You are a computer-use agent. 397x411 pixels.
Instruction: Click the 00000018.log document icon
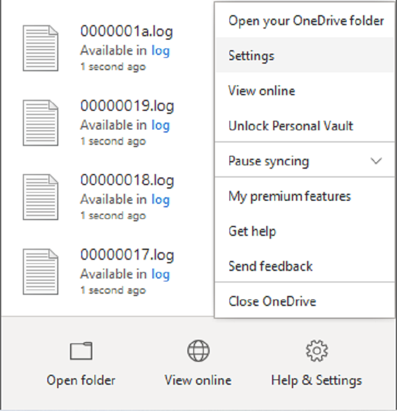[41, 197]
